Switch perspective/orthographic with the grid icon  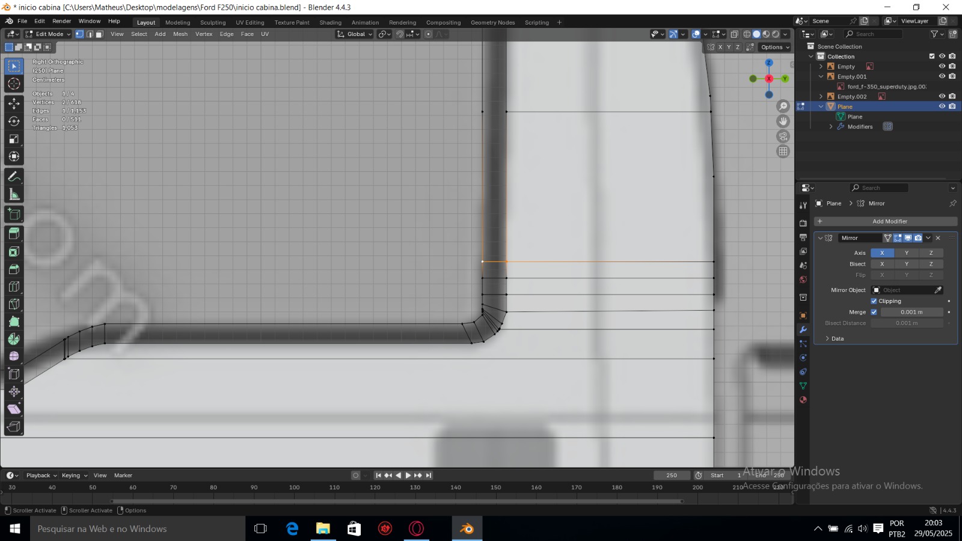[783, 151]
